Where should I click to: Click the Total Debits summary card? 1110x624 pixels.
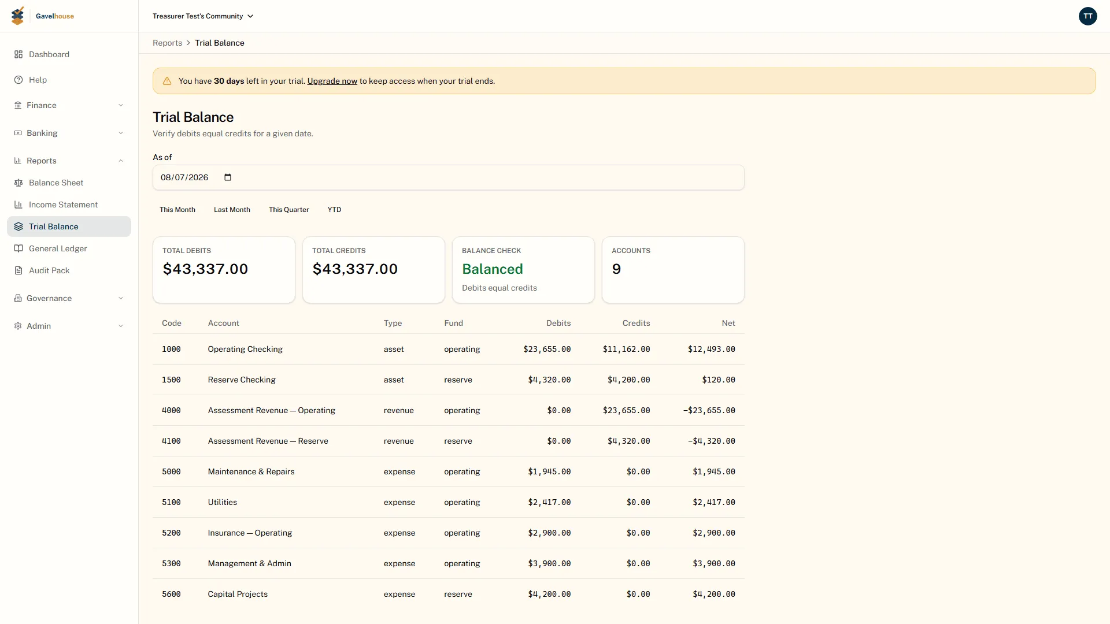(x=224, y=270)
